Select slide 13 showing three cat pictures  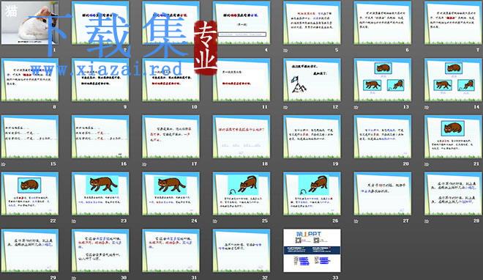pos(383,80)
